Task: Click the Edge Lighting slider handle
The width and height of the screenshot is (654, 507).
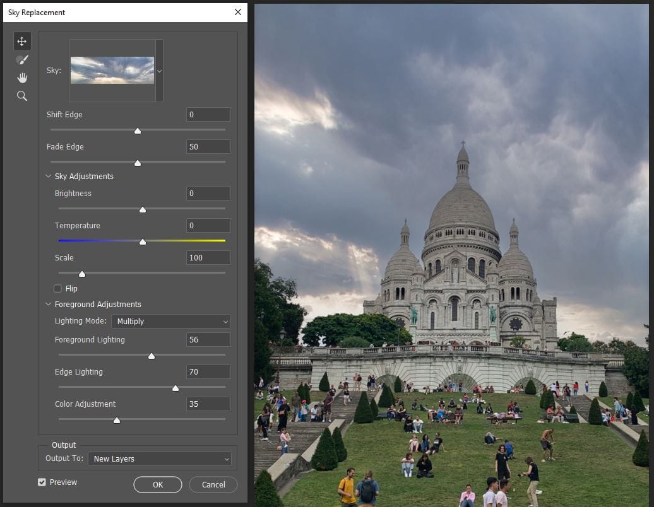Action: [x=175, y=388]
